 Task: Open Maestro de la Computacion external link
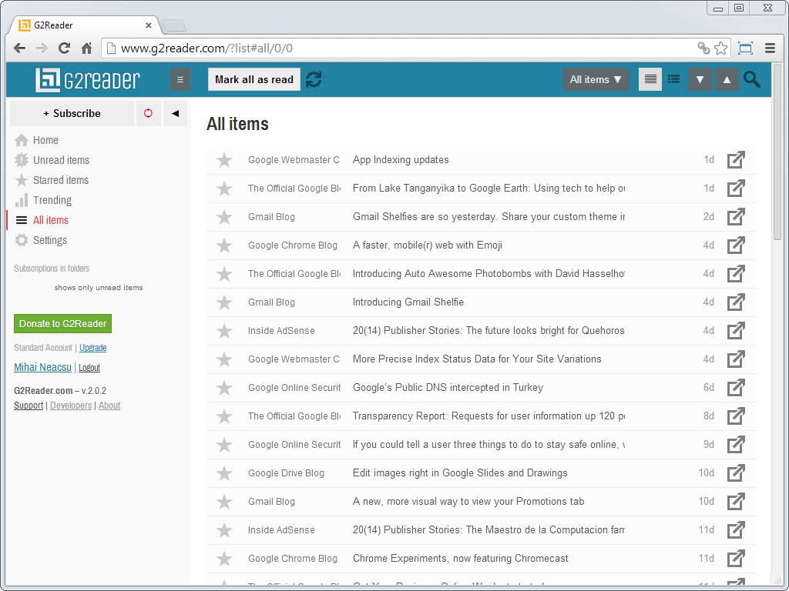[736, 530]
